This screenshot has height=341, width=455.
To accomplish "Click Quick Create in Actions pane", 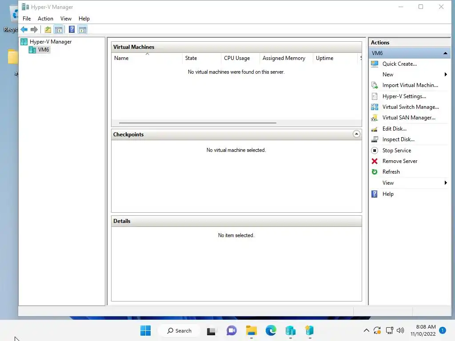I will (x=399, y=64).
